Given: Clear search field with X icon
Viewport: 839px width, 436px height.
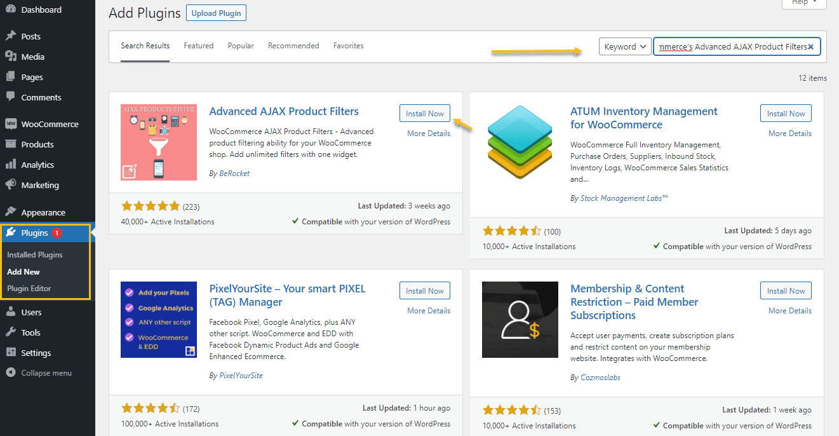Looking at the screenshot, I should 811,46.
